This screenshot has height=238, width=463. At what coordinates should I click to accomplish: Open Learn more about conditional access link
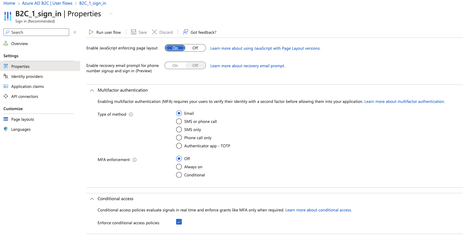[318, 210]
